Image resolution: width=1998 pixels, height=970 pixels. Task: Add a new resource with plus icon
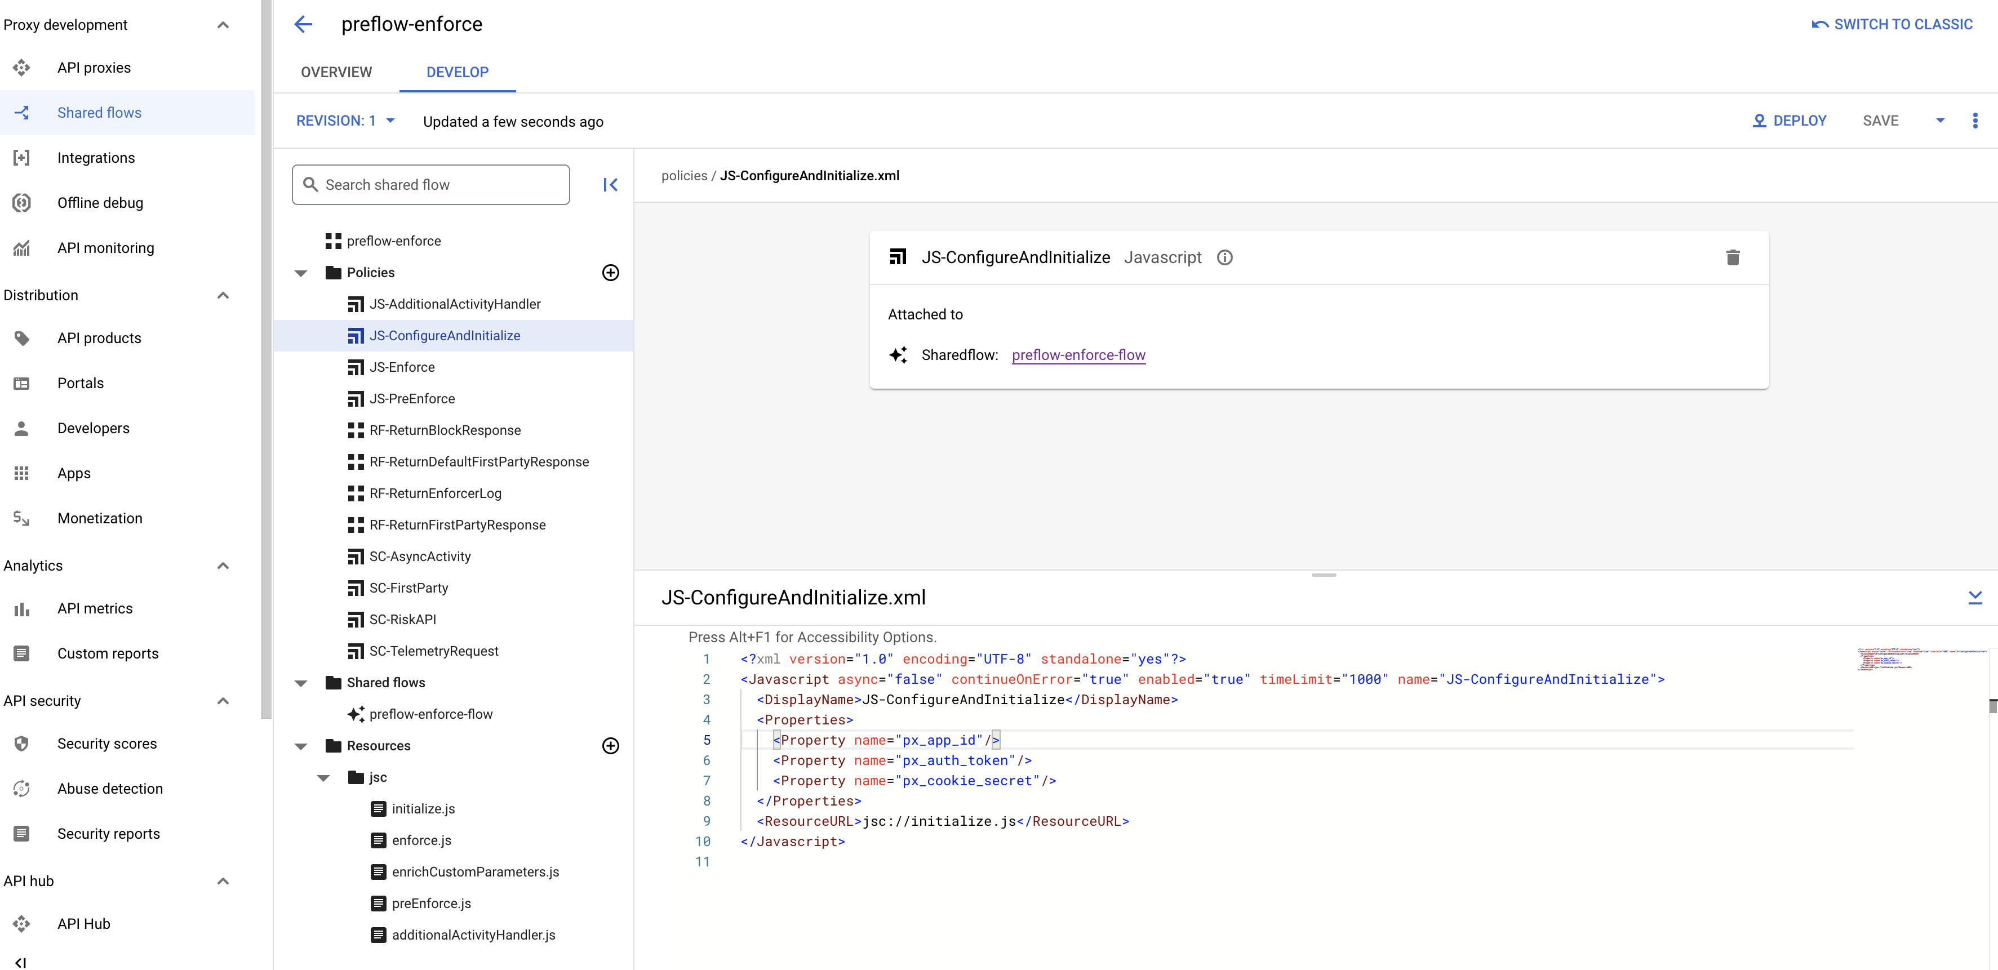pyautogui.click(x=610, y=745)
